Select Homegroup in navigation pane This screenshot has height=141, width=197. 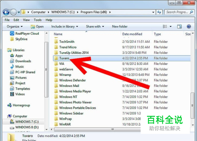point(19,105)
